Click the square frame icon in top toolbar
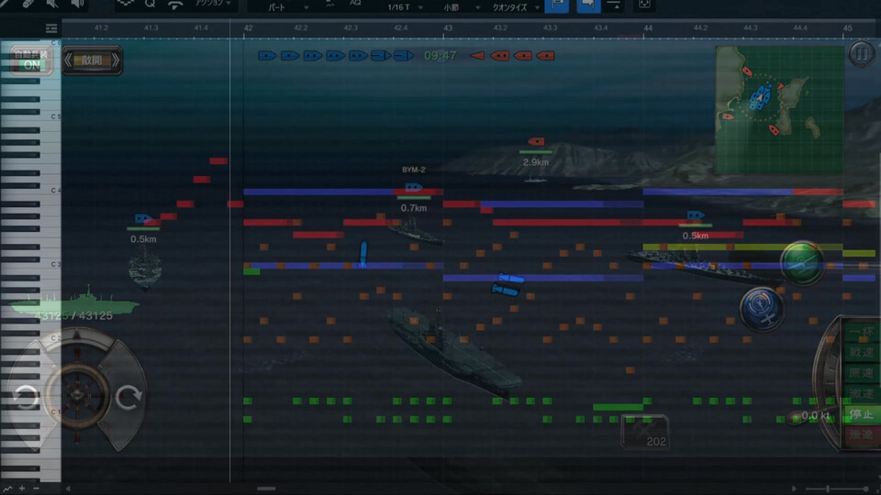881x495 pixels. pos(644,5)
